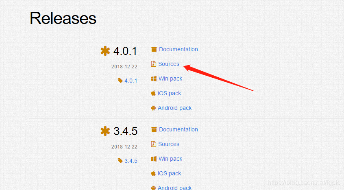Viewport: 344px width, 190px height.
Task: Open the 4.0.1 Win pack link
Action: click(170, 79)
